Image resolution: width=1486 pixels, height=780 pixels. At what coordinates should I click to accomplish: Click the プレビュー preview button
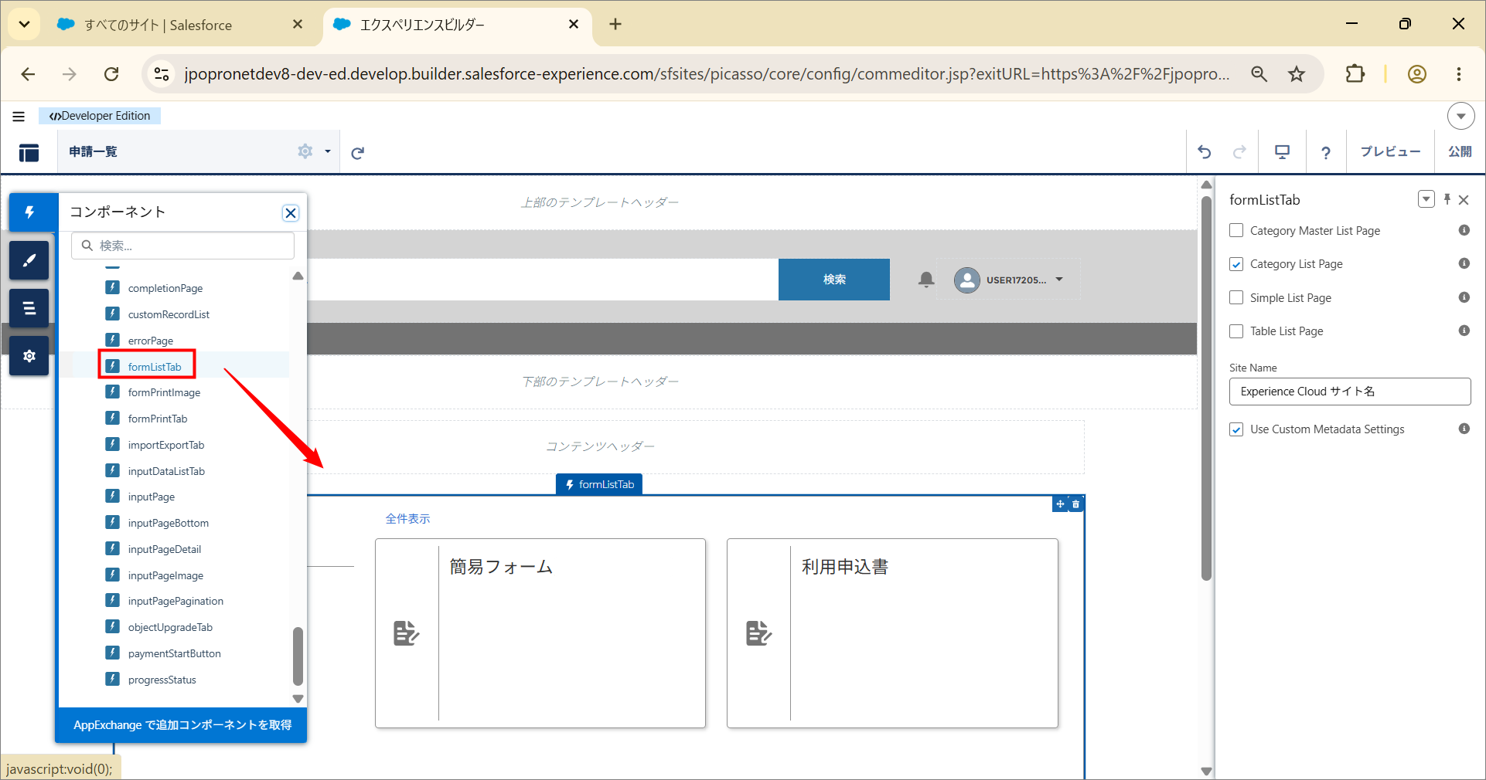[1390, 152]
